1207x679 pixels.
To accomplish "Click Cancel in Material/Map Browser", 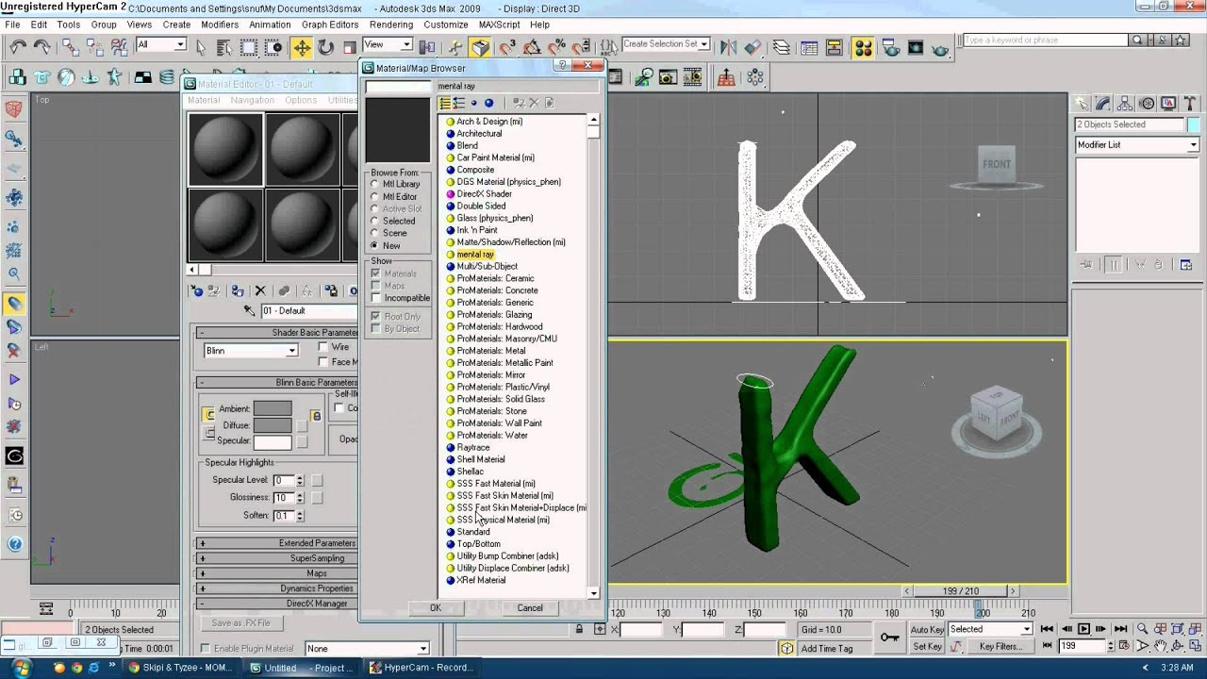I will [x=530, y=608].
